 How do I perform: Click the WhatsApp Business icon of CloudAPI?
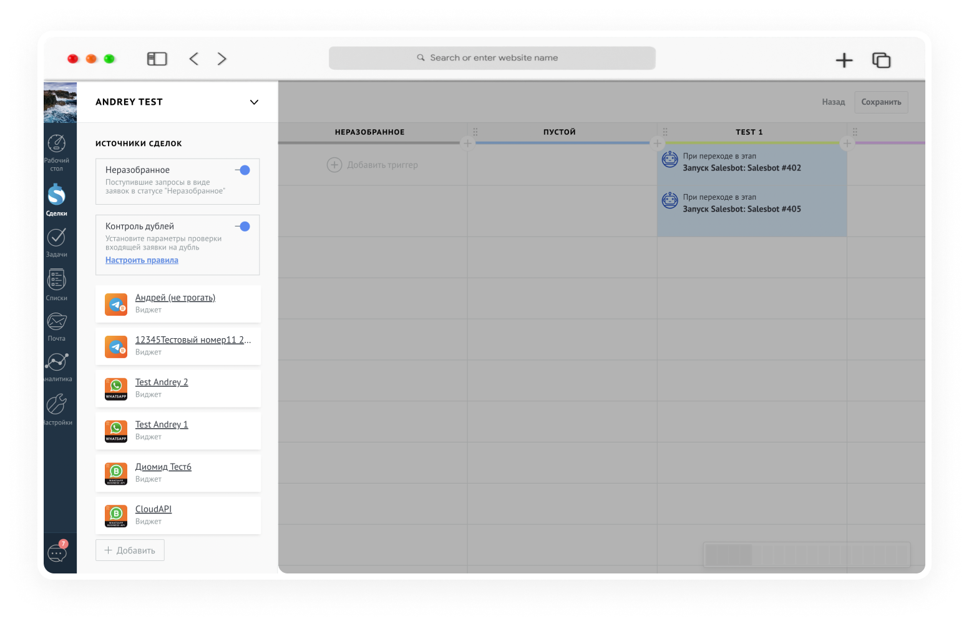pyautogui.click(x=116, y=516)
